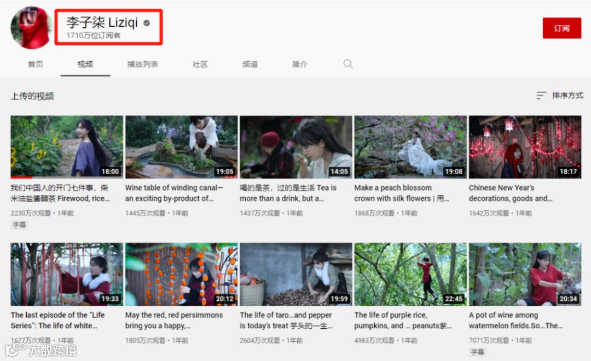Switch to the 首页 tab

pos(36,64)
